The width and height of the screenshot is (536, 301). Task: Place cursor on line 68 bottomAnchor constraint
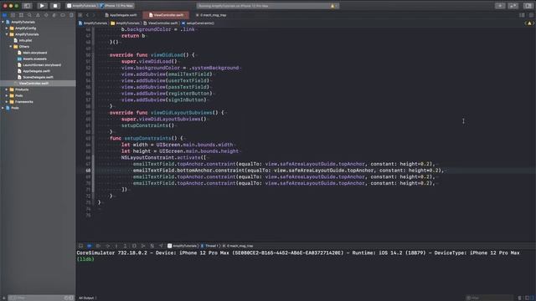(x=288, y=171)
